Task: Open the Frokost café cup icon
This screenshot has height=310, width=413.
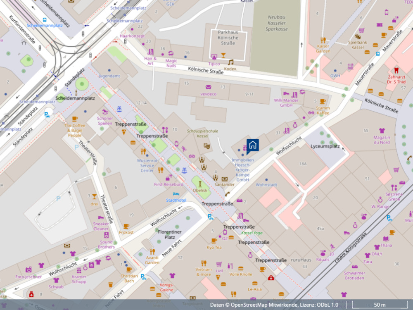Action: tap(126, 226)
